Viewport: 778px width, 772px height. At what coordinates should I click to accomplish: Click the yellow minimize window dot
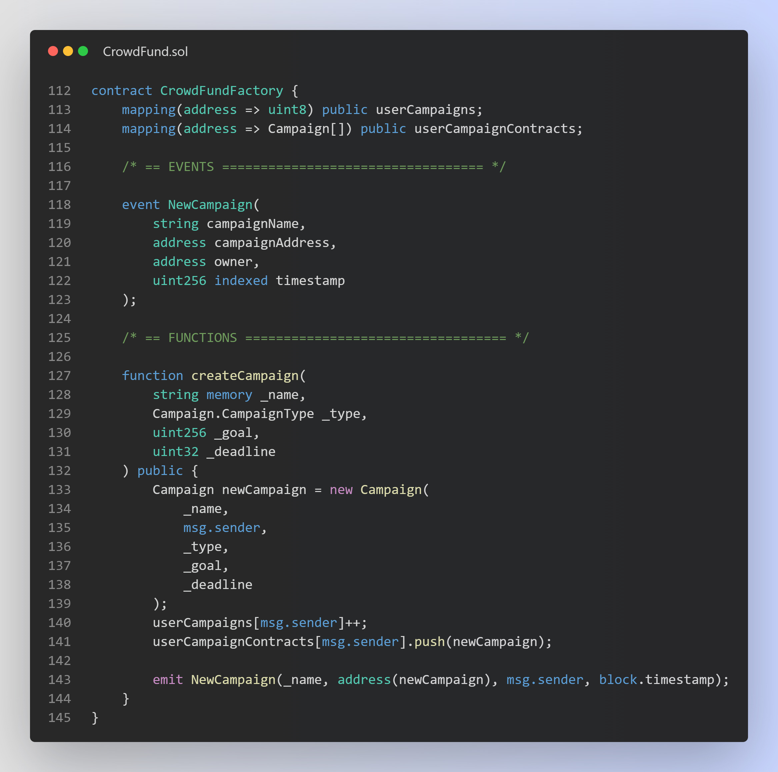point(68,51)
